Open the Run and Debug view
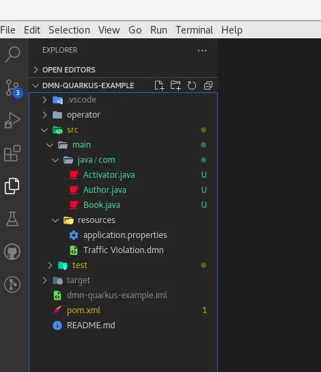The height and width of the screenshot is (372, 321). pos(12,120)
